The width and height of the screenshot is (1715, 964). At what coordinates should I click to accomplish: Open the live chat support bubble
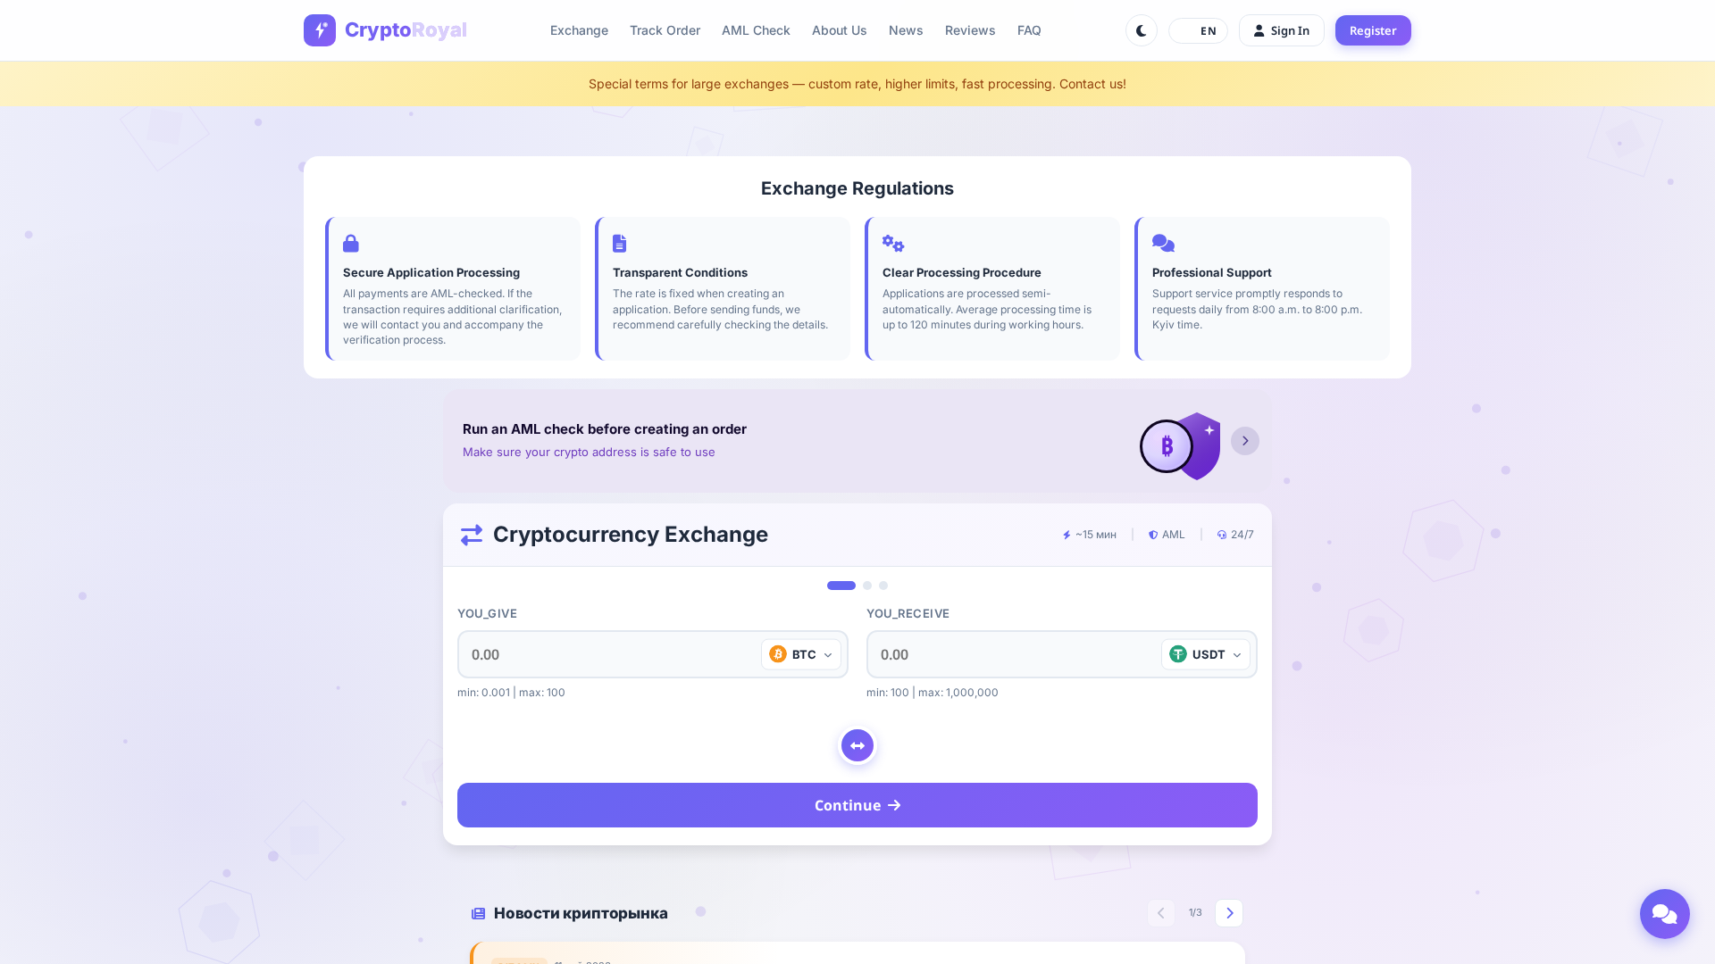coord(1665,914)
